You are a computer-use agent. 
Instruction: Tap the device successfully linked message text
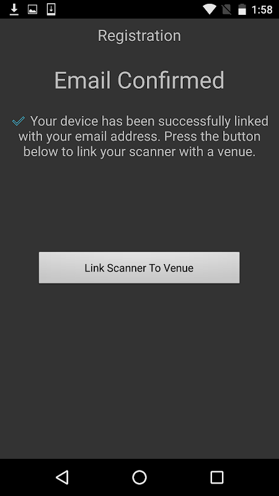pyautogui.click(x=140, y=136)
